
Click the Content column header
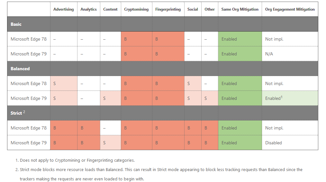[110, 9]
